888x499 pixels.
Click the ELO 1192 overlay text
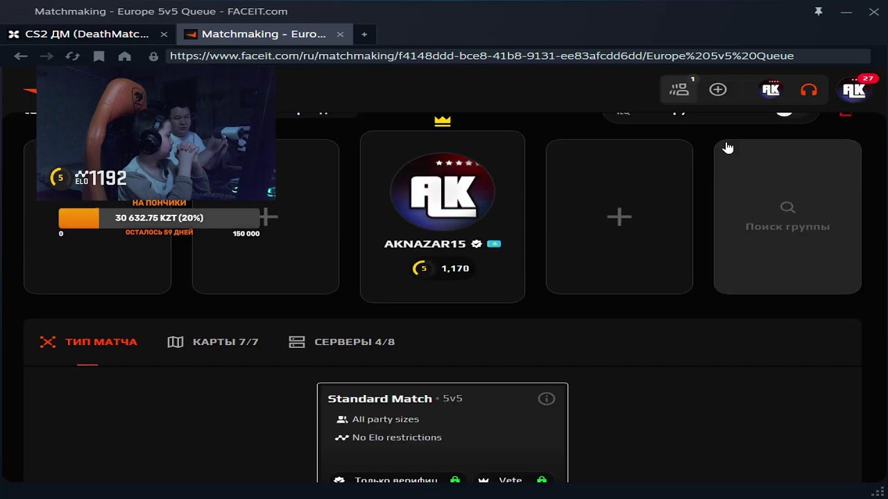(101, 178)
